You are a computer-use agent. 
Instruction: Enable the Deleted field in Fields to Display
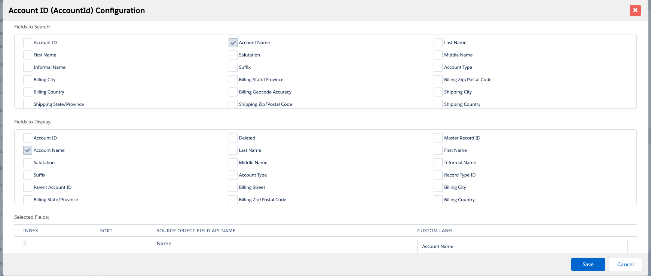[233, 138]
